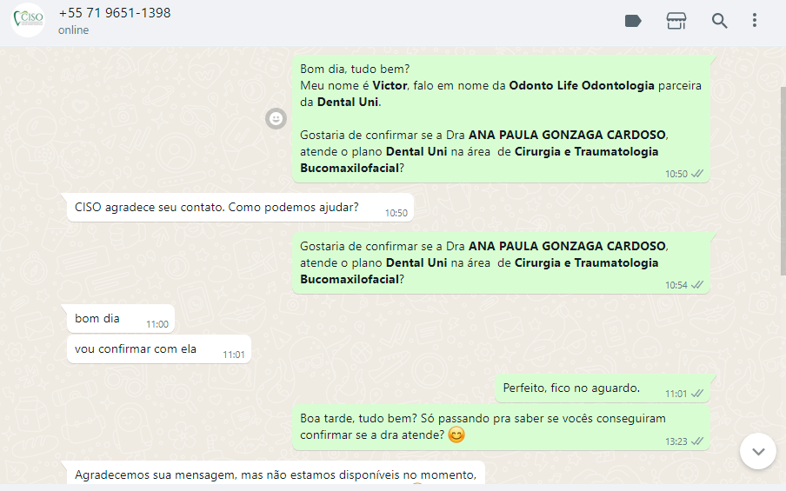The height and width of the screenshot is (491, 786).
Task: Click the 'online' status text
Action: (x=74, y=30)
